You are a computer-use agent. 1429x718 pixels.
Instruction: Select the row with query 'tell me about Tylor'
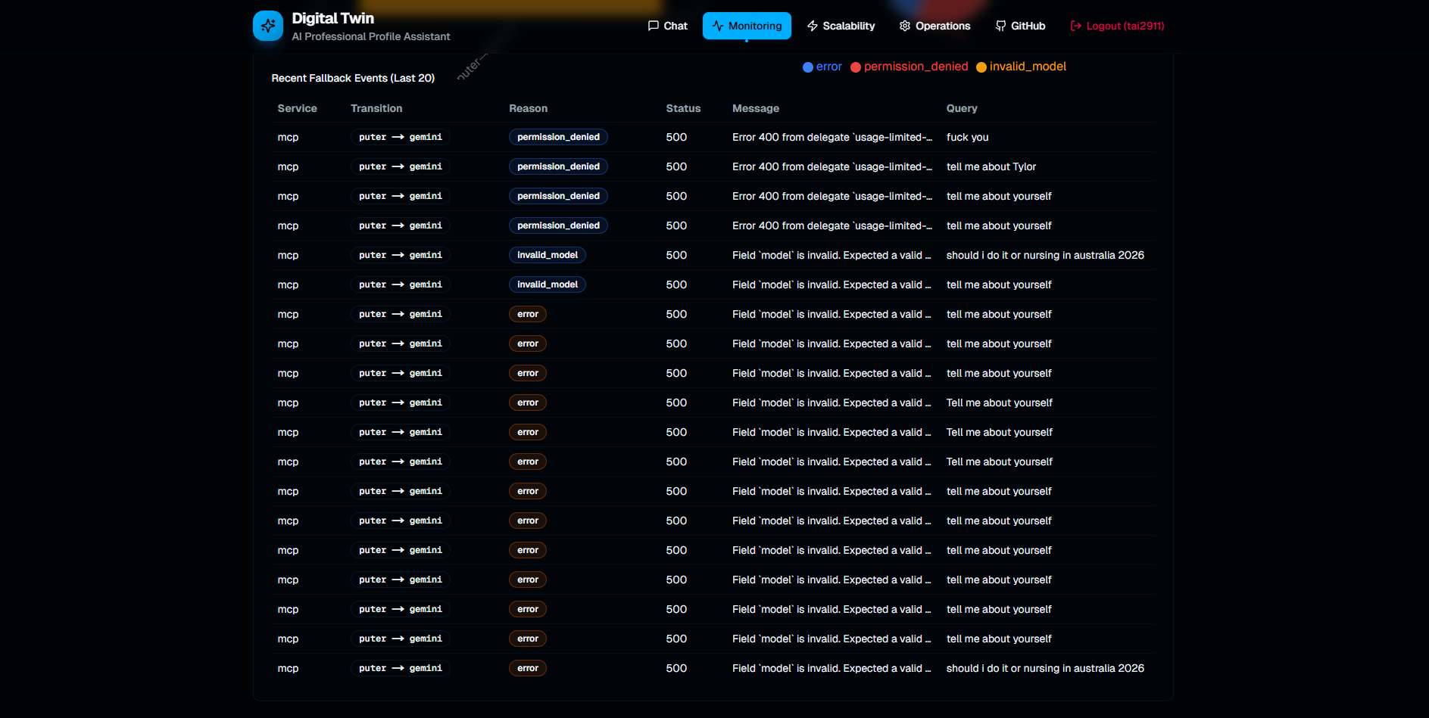991,166
